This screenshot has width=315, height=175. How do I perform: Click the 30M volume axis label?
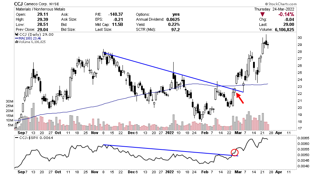[x=9, y=101]
